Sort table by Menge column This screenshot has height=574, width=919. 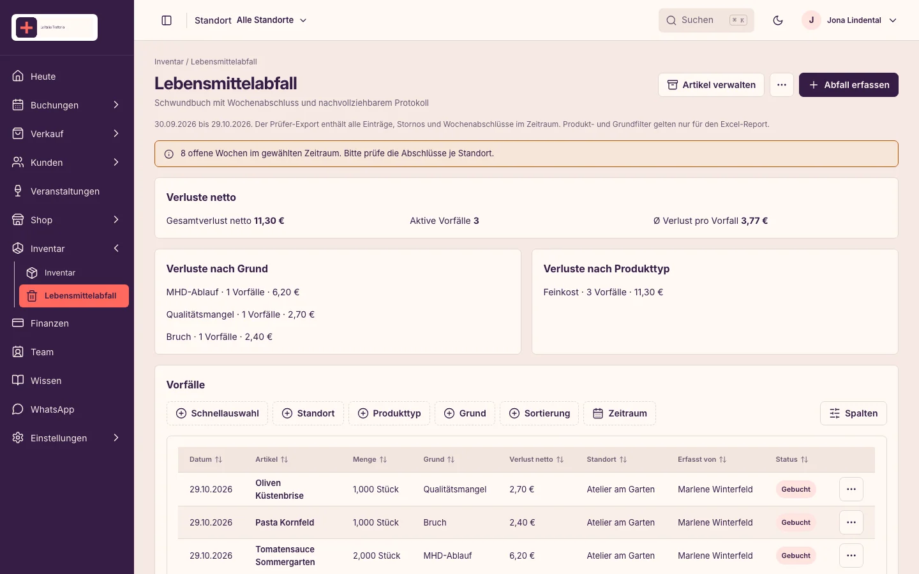click(370, 459)
